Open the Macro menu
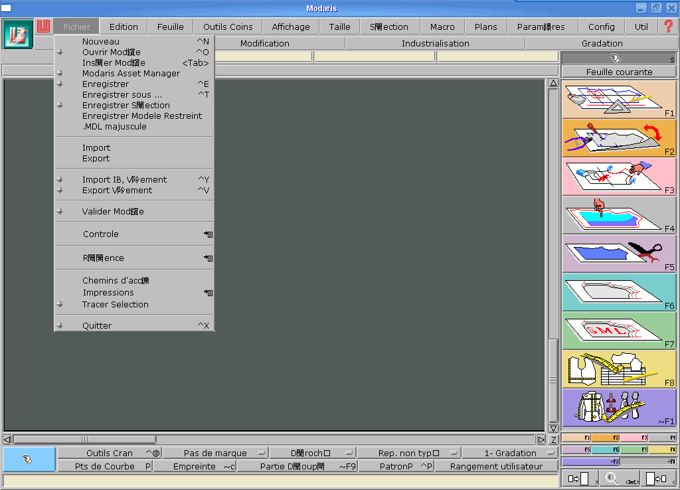Screen dimensions: 680x490 click(x=442, y=27)
